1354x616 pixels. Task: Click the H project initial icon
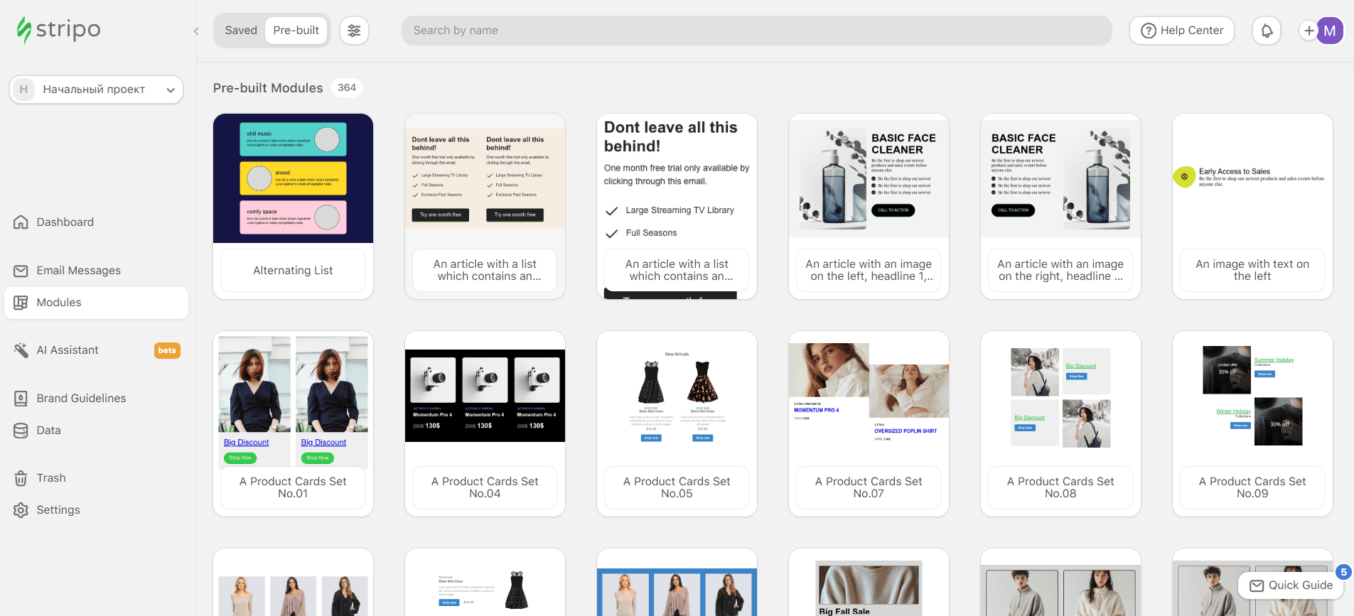coord(23,90)
